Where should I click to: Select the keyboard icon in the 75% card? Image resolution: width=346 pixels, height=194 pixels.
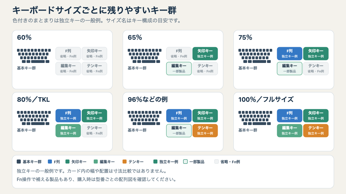[x=255, y=56]
